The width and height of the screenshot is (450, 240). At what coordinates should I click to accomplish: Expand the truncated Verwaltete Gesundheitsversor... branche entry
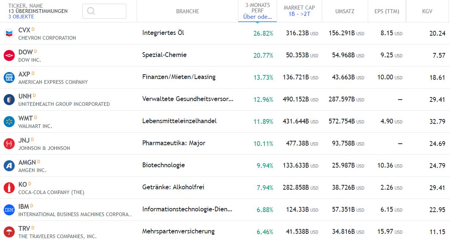(188, 99)
